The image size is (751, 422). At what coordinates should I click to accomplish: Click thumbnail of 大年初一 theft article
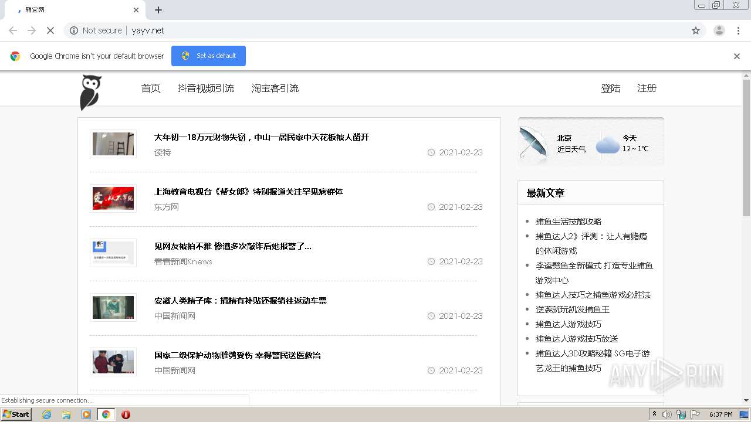pyautogui.click(x=113, y=144)
